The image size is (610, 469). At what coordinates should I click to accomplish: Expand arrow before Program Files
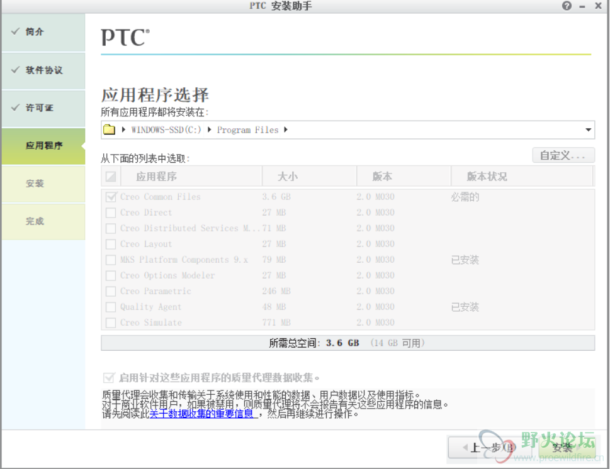tap(209, 130)
